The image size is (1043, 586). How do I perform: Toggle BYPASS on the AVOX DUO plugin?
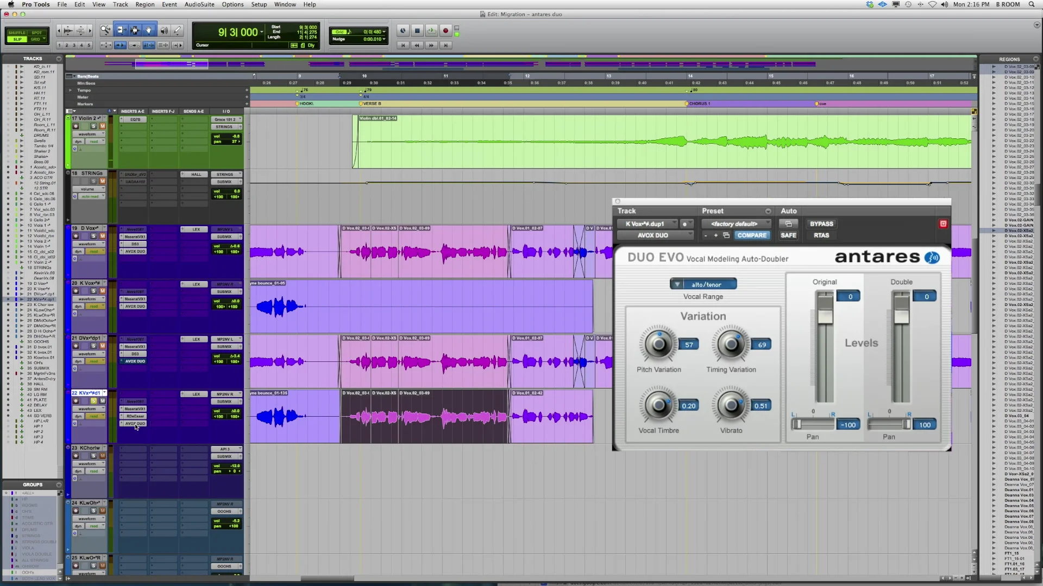click(821, 224)
